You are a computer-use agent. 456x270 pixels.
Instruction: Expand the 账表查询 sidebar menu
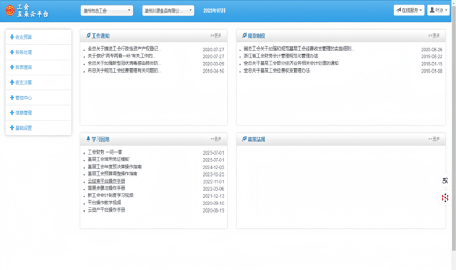coord(24,67)
